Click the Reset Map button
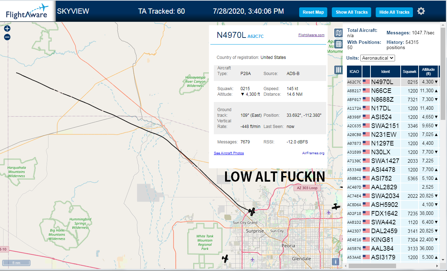 (313, 12)
